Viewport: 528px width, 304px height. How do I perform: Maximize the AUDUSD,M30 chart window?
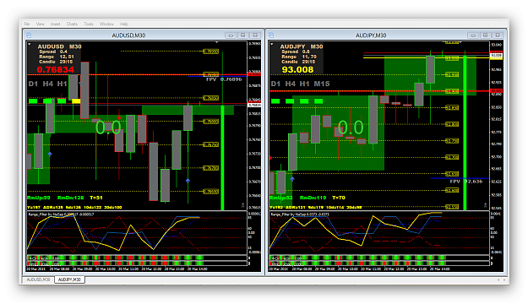pos(242,35)
